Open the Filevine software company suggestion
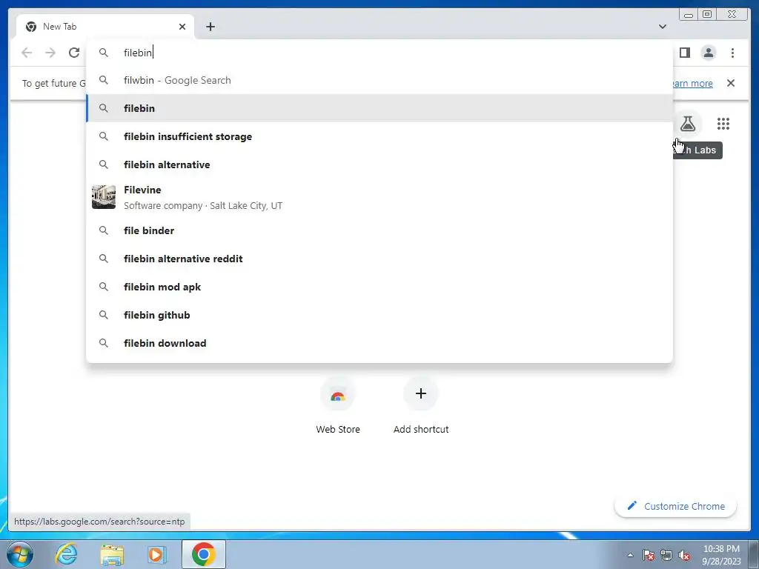Image resolution: width=759 pixels, height=569 pixels. (379, 197)
